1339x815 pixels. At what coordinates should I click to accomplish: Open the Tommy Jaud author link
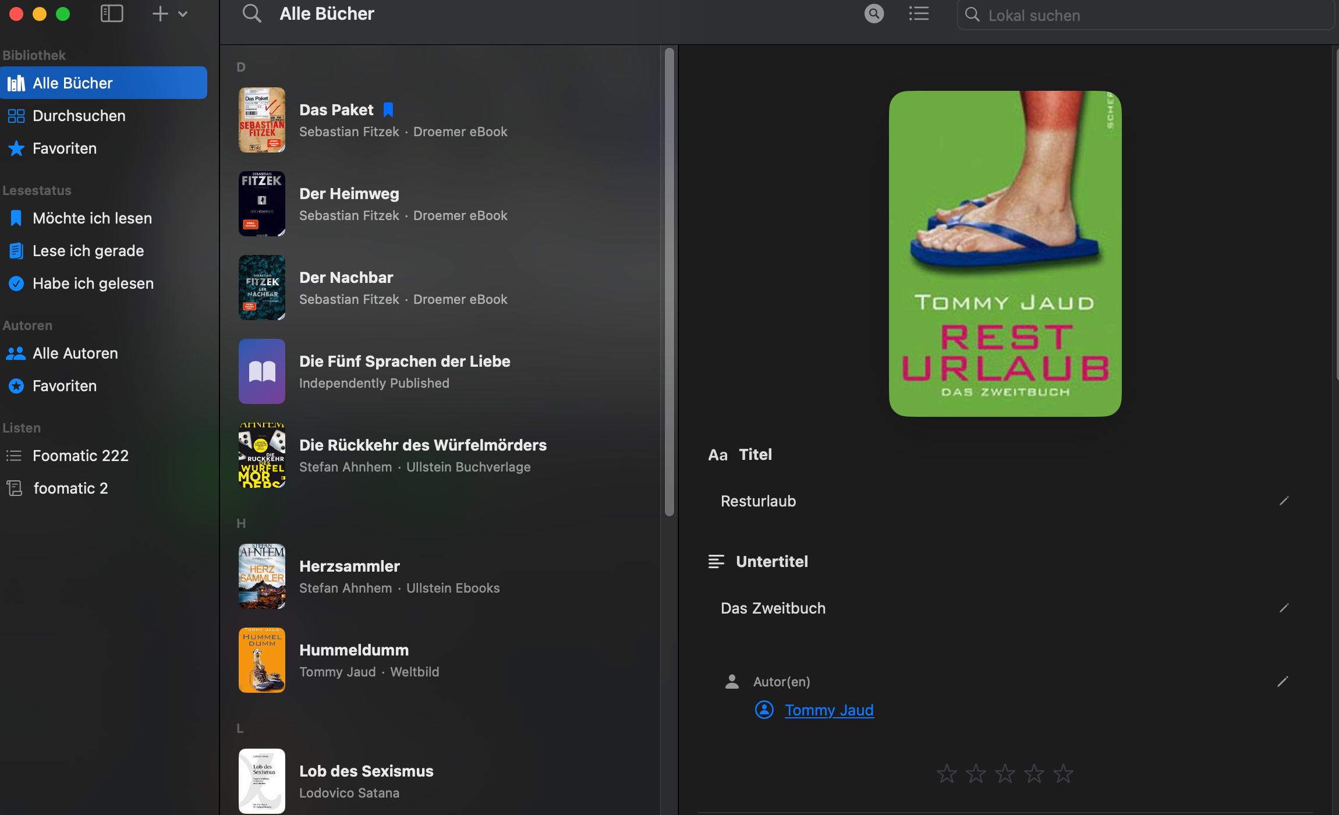click(x=829, y=710)
